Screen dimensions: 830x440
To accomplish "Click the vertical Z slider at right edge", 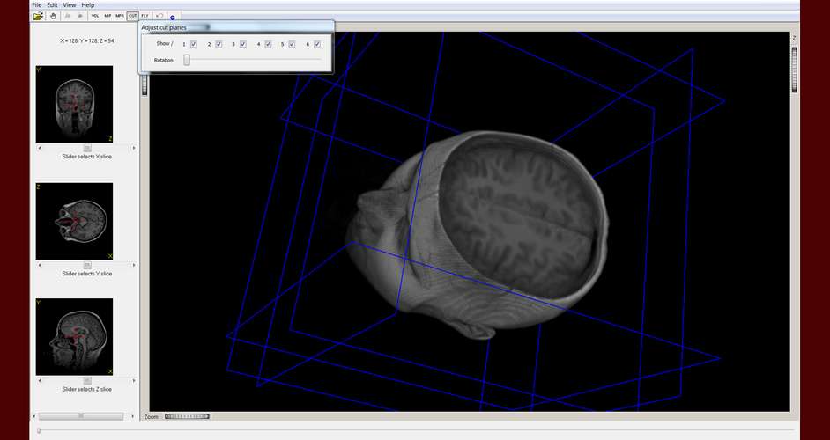I will tap(794, 70).
